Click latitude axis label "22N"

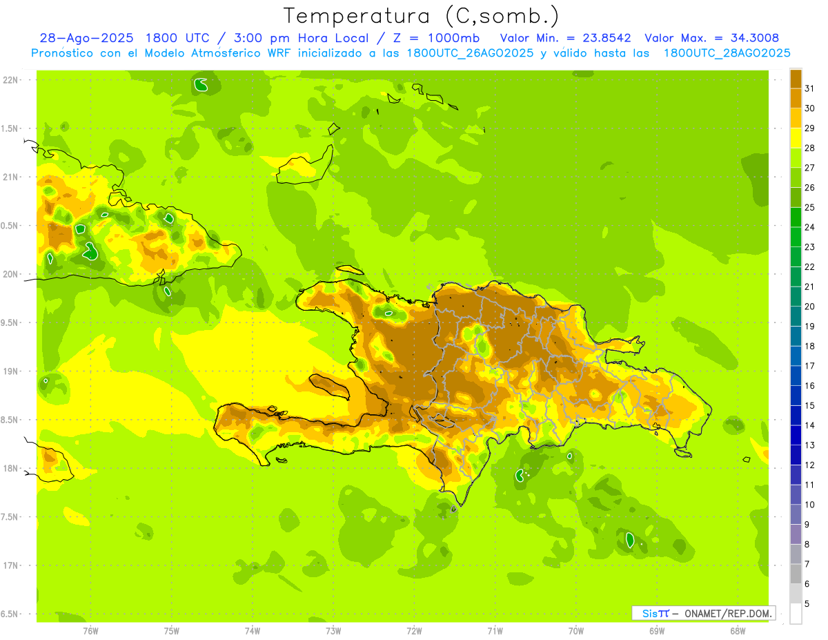[10, 80]
